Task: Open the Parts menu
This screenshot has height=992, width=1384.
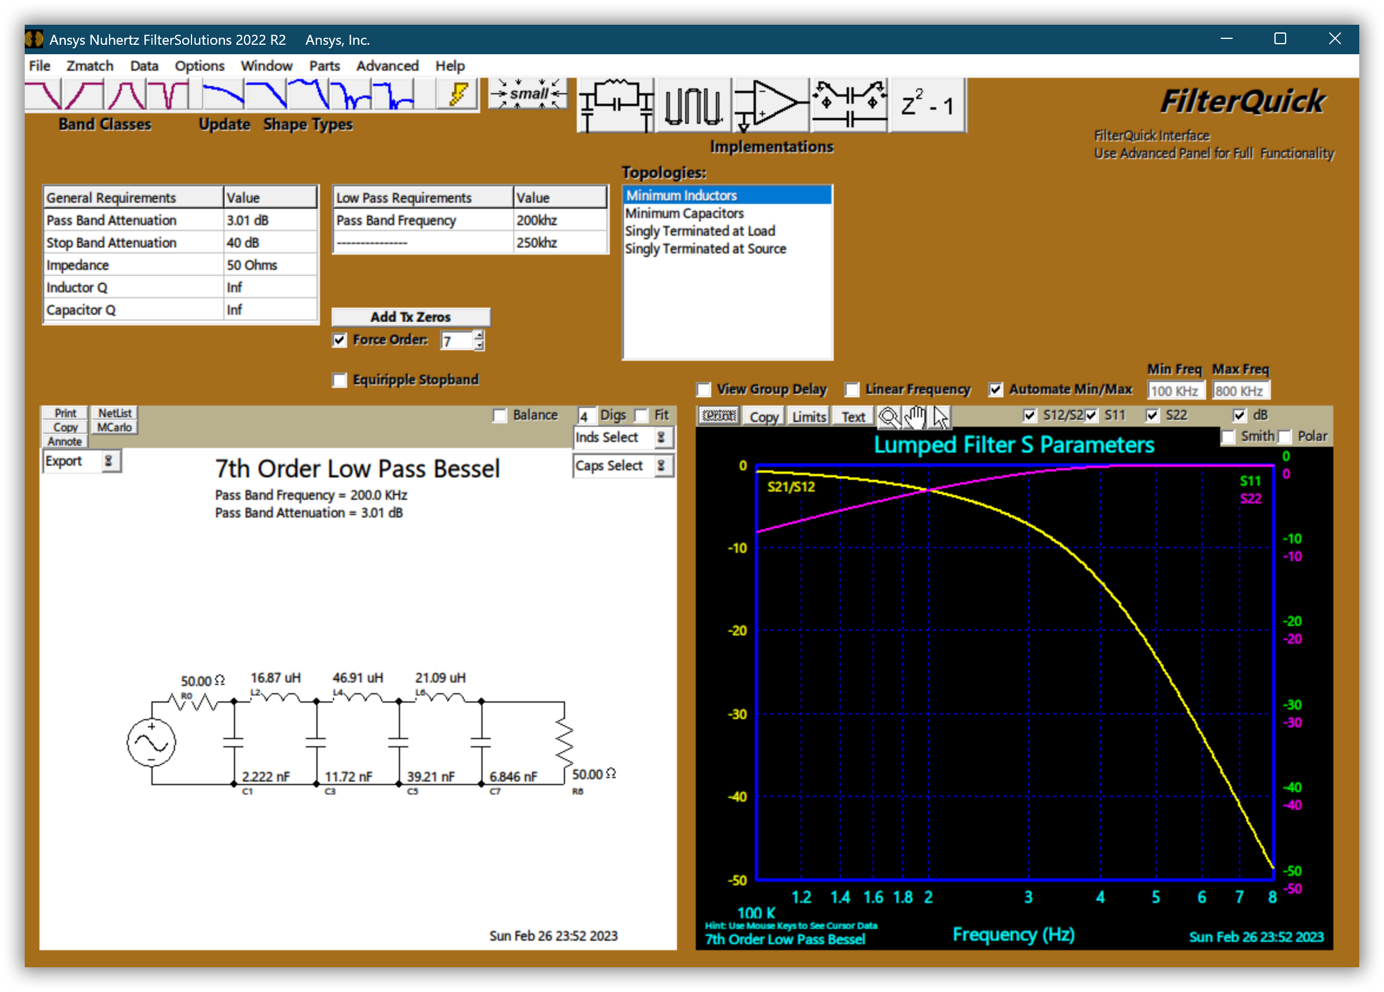Action: click(x=325, y=66)
